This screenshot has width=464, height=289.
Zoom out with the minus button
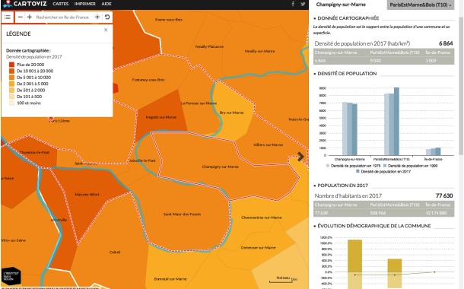point(20,17)
